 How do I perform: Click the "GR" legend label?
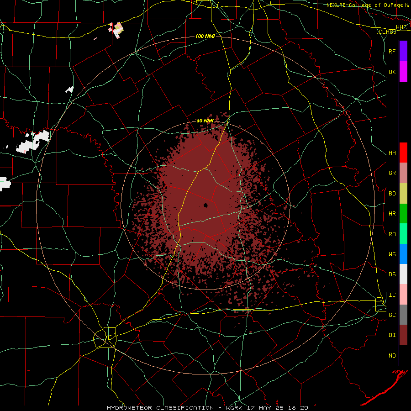click(392, 173)
